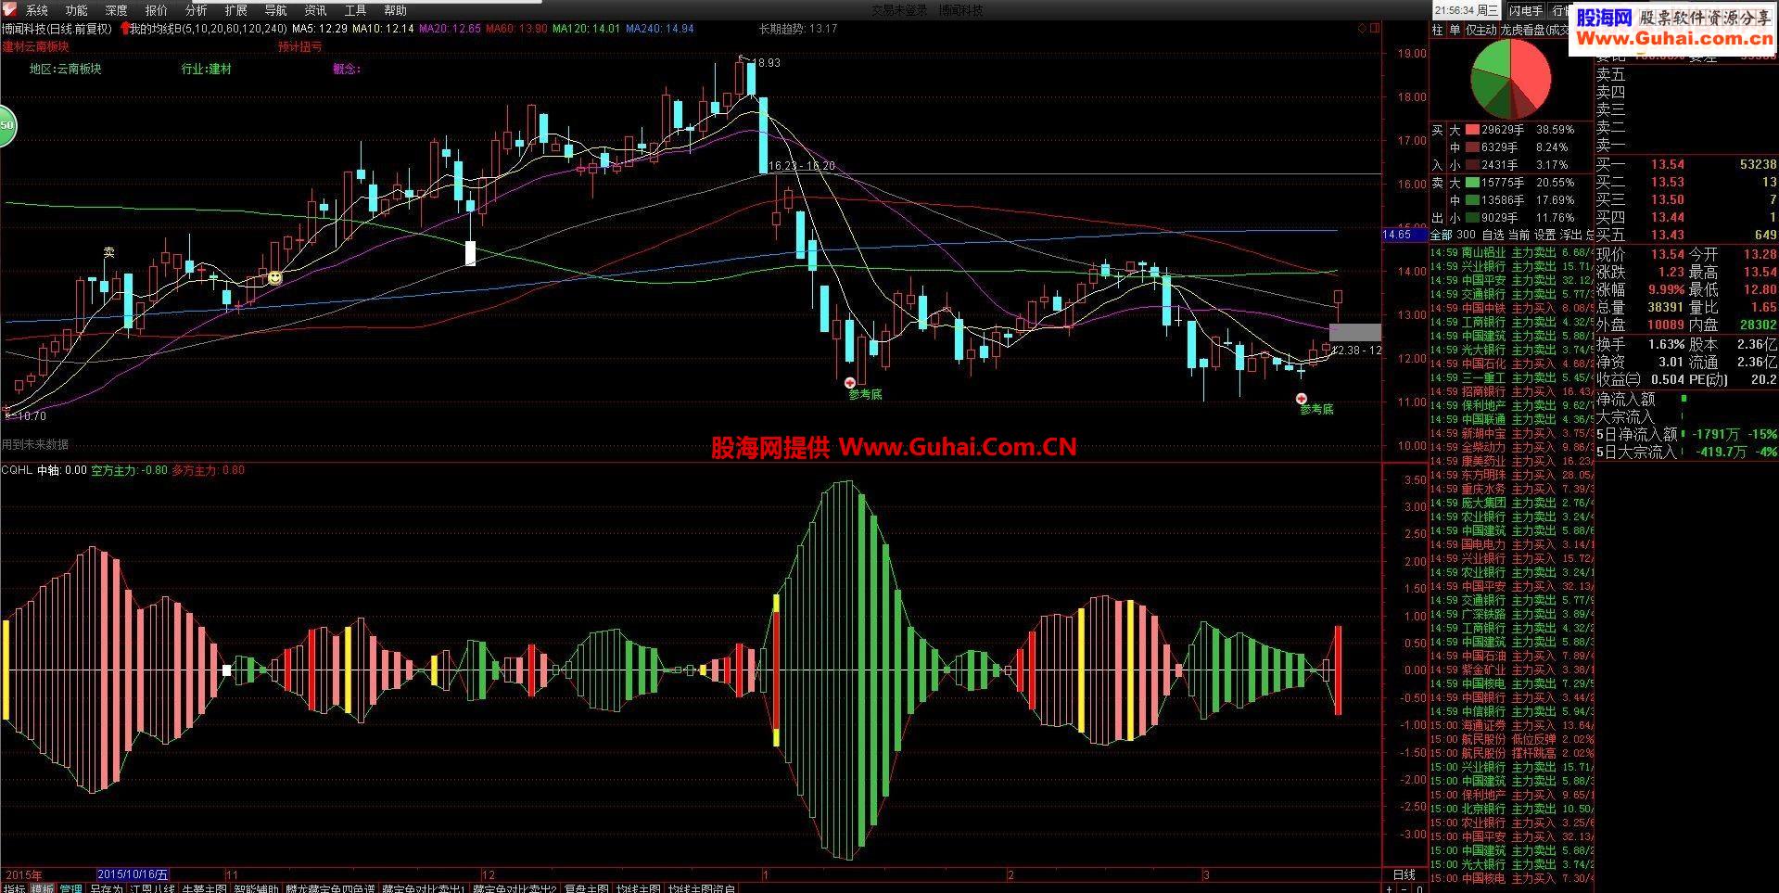Click the 现价 13.54 value

[1667, 254]
